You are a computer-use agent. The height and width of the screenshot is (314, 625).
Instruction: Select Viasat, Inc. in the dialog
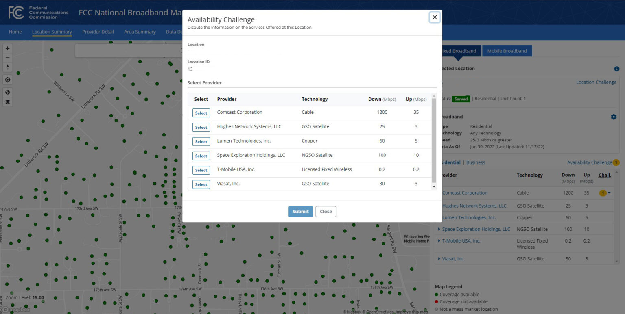click(x=201, y=184)
